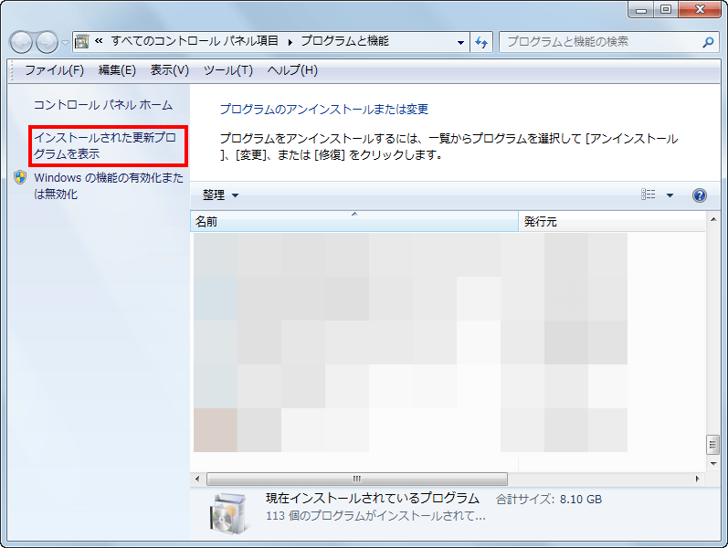This screenshot has width=728, height=548.
Task: Click the horizontal scrollbar thumb
Action: (357, 479)
